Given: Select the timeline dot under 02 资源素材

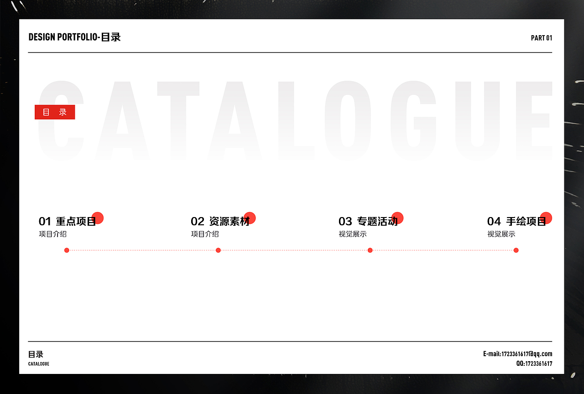Looking at the screenshot, I should tap(218, 250).
